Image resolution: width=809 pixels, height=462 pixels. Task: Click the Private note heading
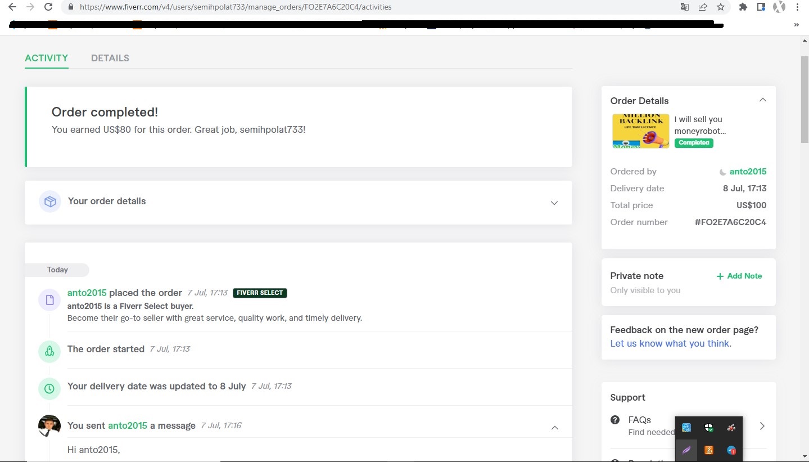point(636,276)
